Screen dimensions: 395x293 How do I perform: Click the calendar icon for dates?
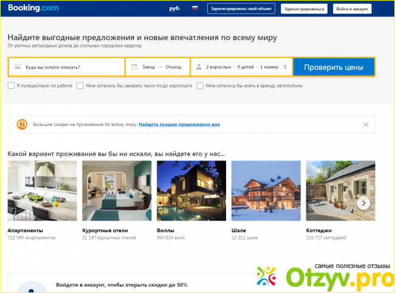134,67
